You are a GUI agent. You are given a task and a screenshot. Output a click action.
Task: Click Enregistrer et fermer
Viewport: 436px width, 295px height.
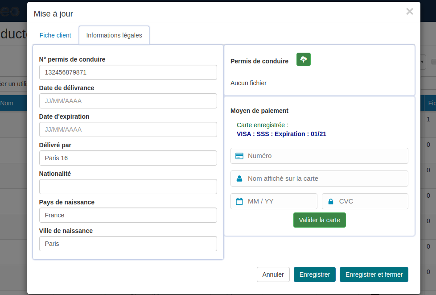tap(374, 274)
